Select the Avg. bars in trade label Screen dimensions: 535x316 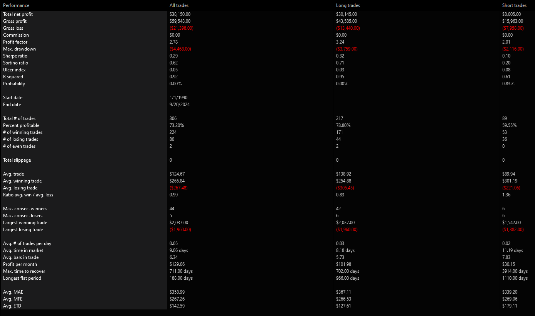coord(21,257)
